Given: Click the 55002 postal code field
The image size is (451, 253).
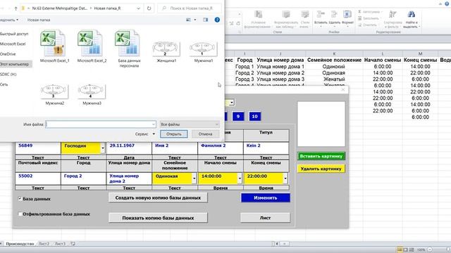Looking at the screenshot, I should click(x=37, y=179).
